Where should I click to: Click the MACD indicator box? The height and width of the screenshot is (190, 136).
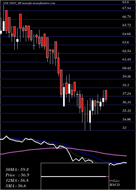[x=75, y=176]
